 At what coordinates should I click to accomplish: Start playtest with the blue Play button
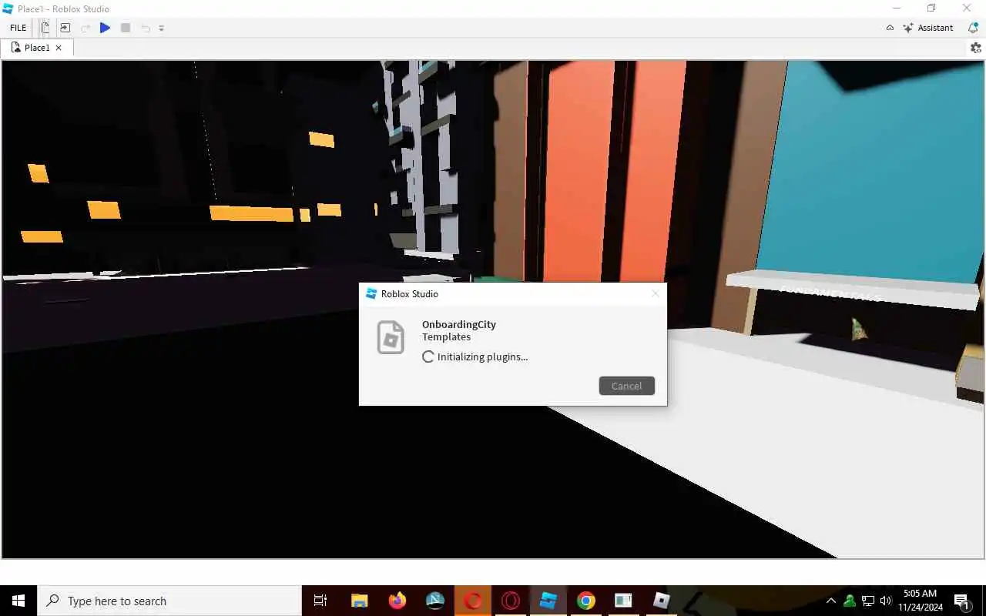[x=106, y=28]
